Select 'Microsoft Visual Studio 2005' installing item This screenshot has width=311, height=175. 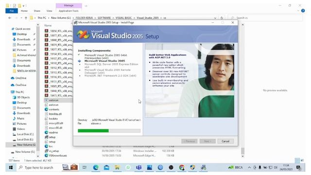point(104,61)
